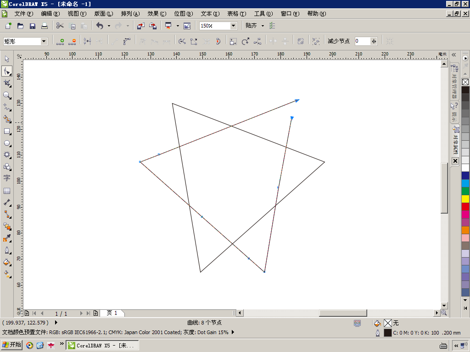Expand the 贴齐 snap dropdown
Viewport: 470px width, 352px height.
click(x=263, y=26)
